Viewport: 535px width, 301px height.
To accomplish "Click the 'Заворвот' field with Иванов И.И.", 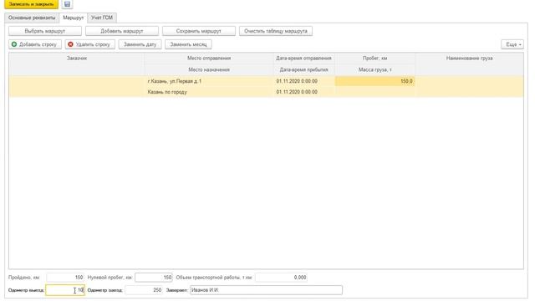I will [x=266, y=290].
